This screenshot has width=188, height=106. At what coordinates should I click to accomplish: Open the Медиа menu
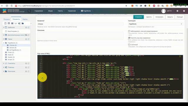coord(51,11)
